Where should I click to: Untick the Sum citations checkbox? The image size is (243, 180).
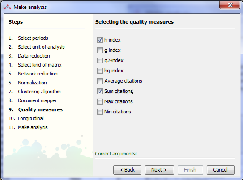100,91
